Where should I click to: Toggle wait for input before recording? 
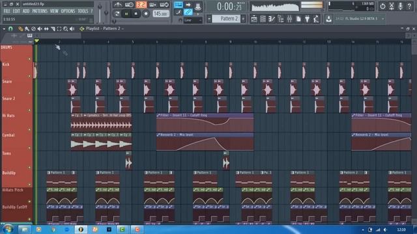[x=129, y=5]
